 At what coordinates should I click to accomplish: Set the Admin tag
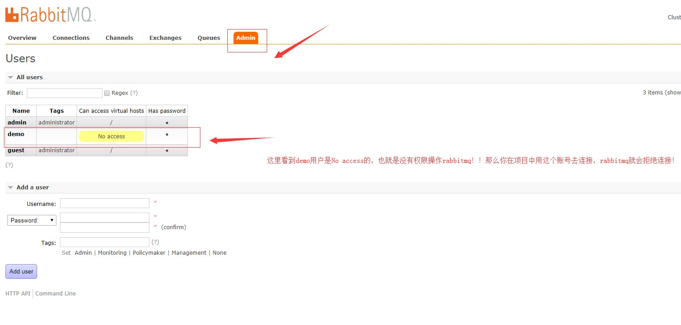point(83,253)
